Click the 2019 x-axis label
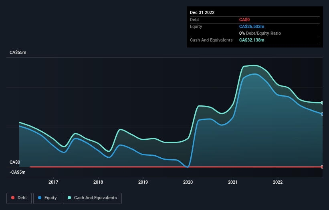Image resolution: width=329 pixels, height=210 pixels. tap(143, 182)
